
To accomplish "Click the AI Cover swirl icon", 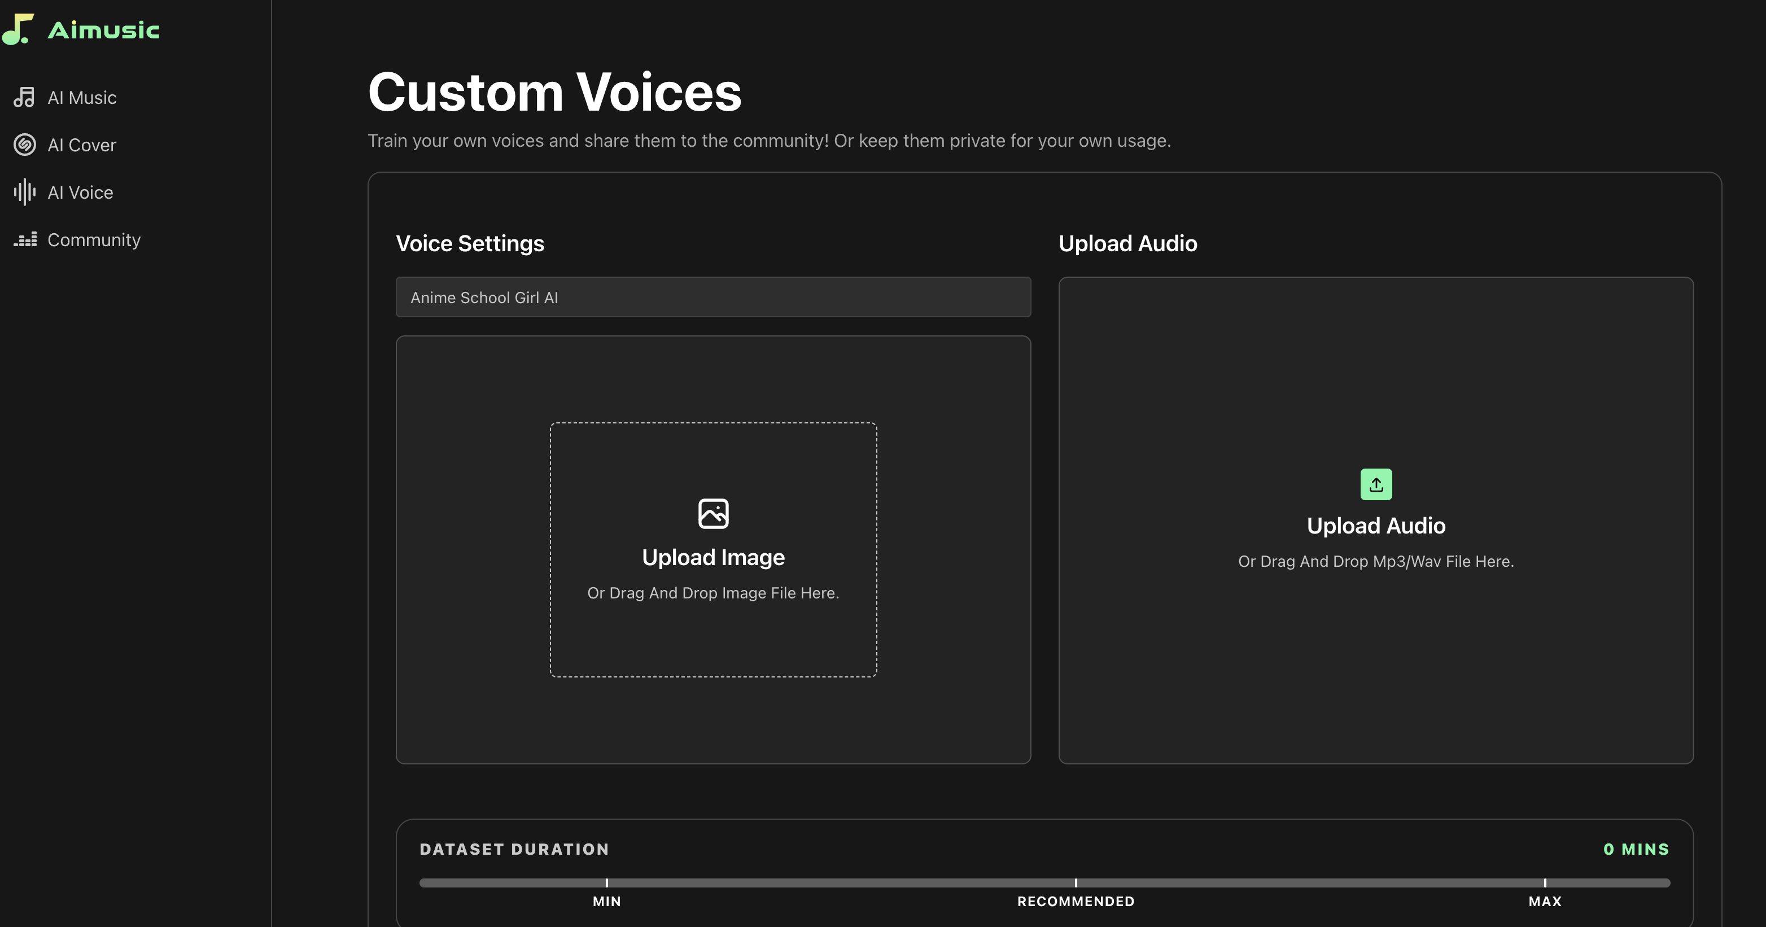I will click(x=25, y=145).
